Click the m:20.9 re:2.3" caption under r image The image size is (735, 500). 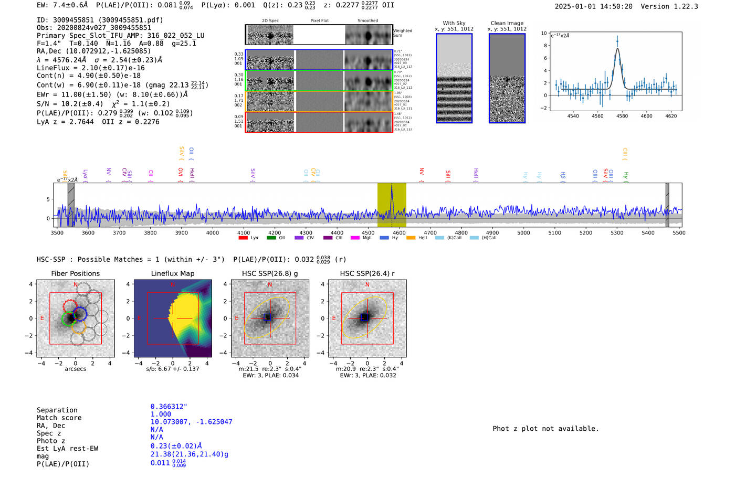[x=367, y=369]
